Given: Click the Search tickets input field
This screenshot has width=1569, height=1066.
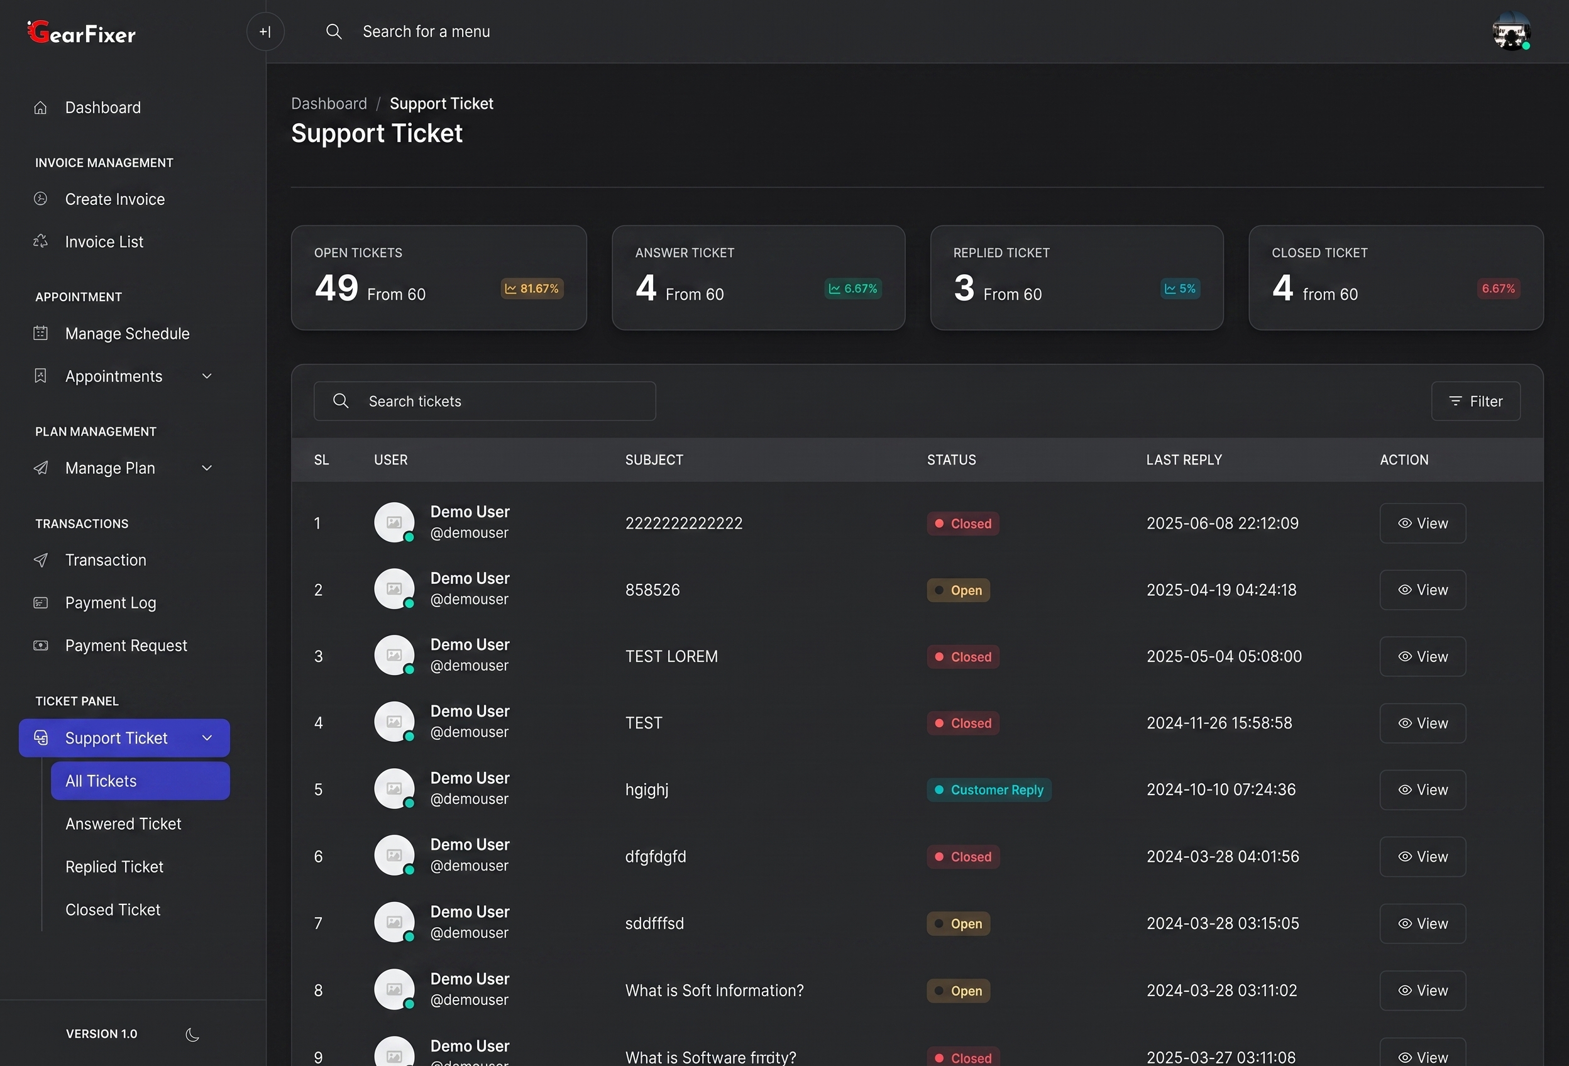Looking at the screenshot, I should [485, 401].
